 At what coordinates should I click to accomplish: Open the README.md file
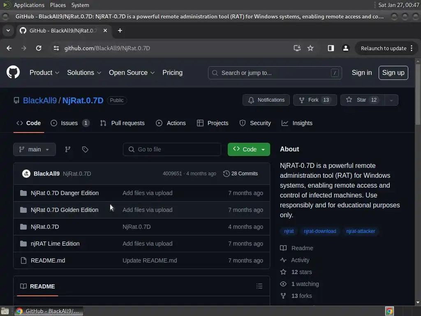pyautogui.click(x=48, y=260)
